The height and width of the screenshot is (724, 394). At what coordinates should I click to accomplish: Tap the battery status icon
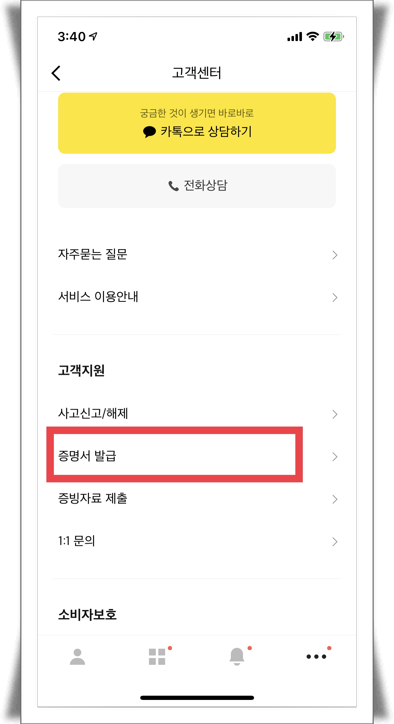click(x=334, y=37)
